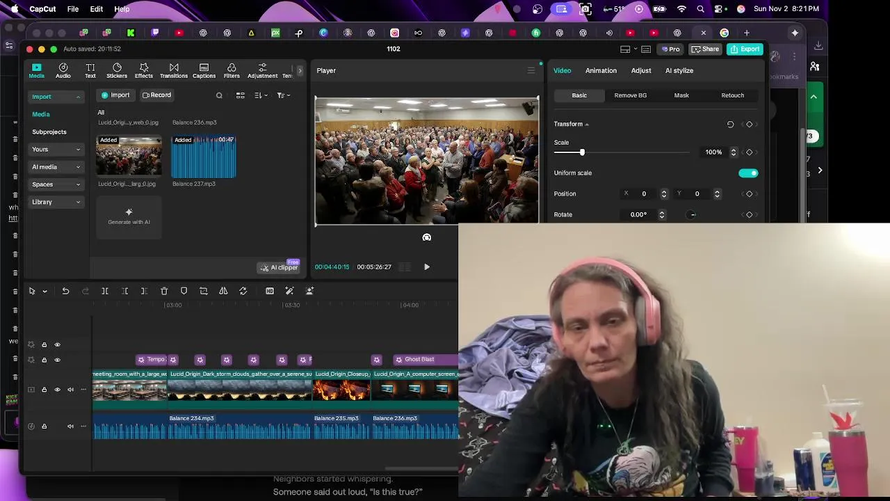Viewport: 890px width, 501px height.
Task: Select the Mask sub-tab
Action: point(681,95)
